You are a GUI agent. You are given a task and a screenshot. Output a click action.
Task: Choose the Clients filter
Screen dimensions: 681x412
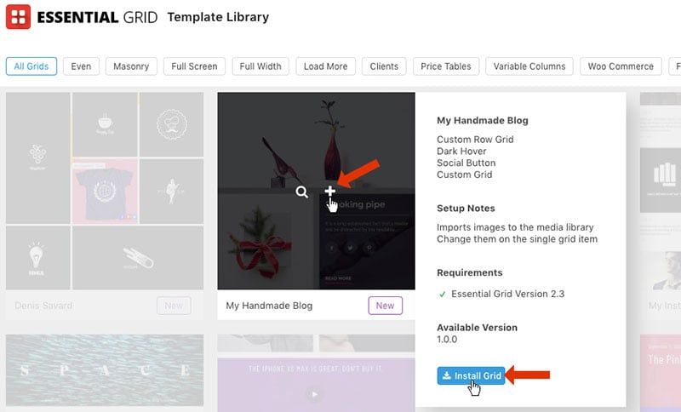(x=384, y=66)
